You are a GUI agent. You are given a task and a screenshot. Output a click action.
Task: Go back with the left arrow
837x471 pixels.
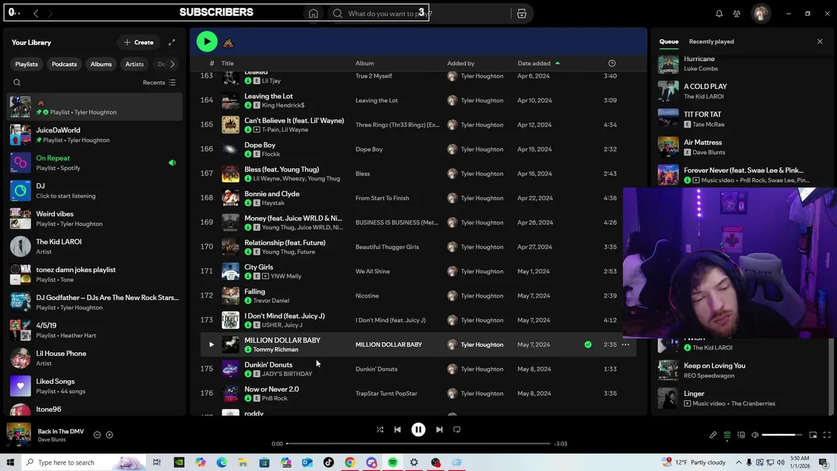click(36, 13)
